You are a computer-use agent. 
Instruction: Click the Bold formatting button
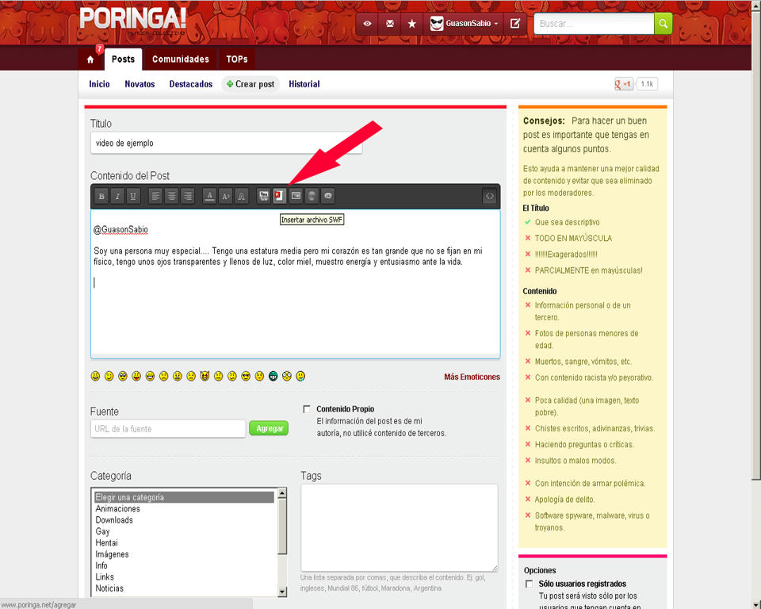click(x=101, y=196)
